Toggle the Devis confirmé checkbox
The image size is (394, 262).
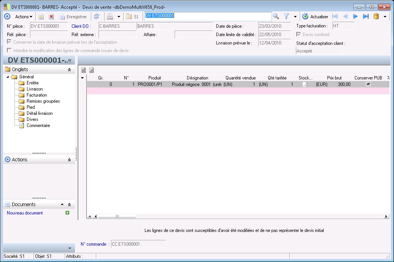299,35
